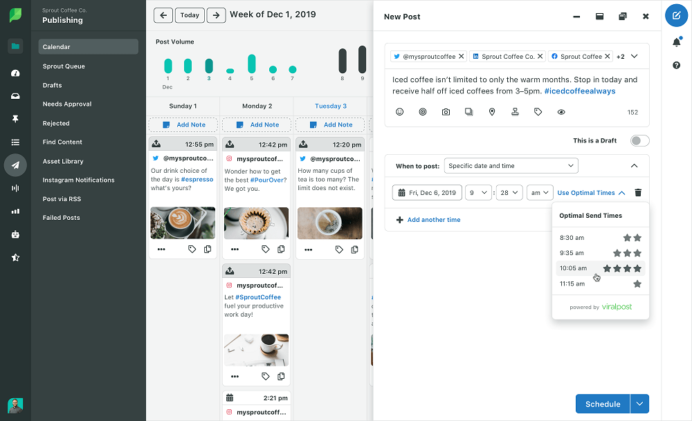Image resolution: width=692 pixels, height=421 pixels.
Task: Click the Compose pencil button
Action: 676,15
